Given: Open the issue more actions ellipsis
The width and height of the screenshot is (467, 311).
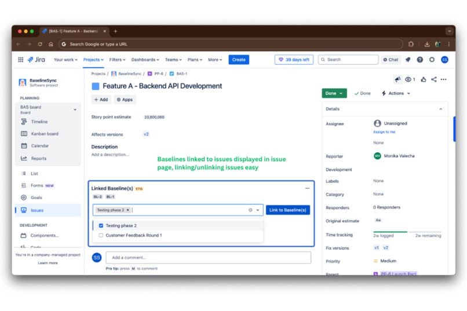Looking at the screenshot, I should tap(443, 79).
